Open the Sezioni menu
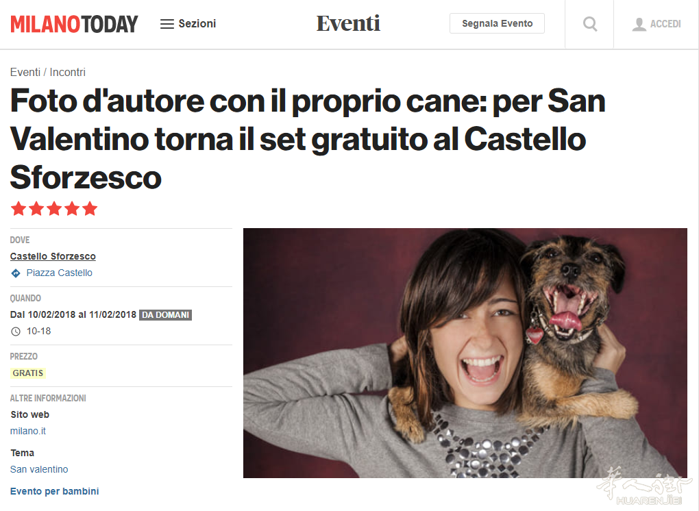The height and width of the screenshot is (511, 699). coord(188,23)
